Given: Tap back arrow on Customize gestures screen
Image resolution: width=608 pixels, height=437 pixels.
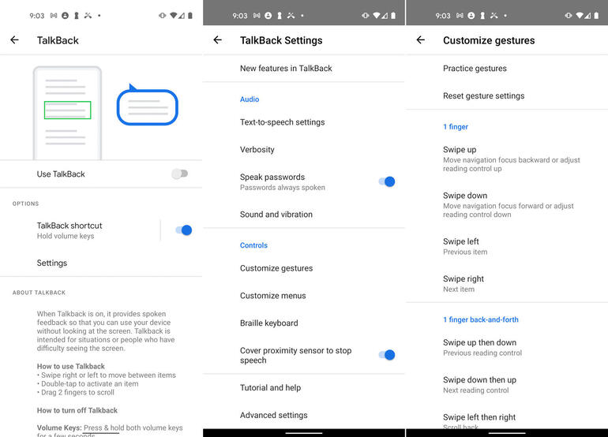Looking at the screenshot, I should (421, 40).
